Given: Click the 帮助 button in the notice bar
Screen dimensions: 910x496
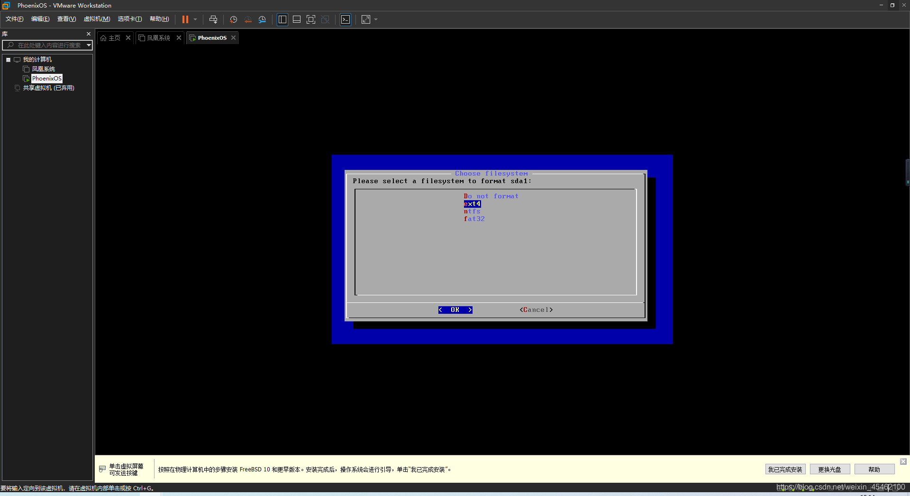Looking at the screenshot, I should pos(874,469).
